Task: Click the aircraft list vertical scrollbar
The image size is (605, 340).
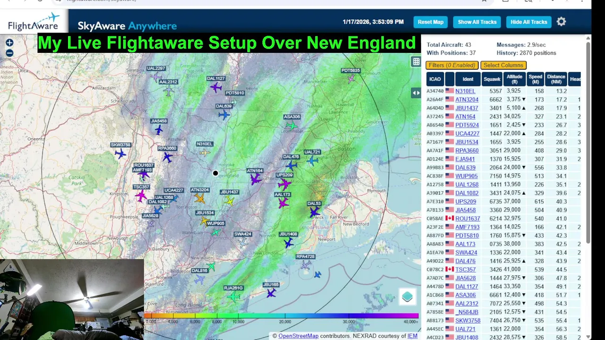Action: [x=588, y=142]
